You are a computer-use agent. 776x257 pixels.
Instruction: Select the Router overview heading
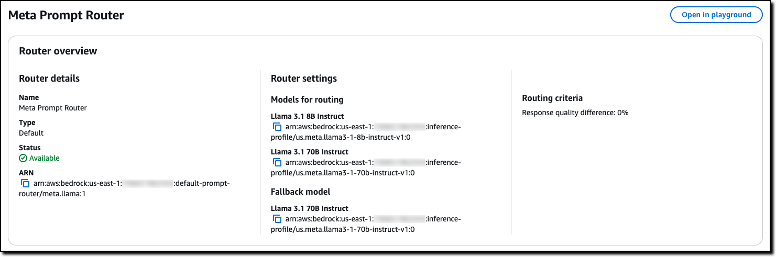[58, 51]
